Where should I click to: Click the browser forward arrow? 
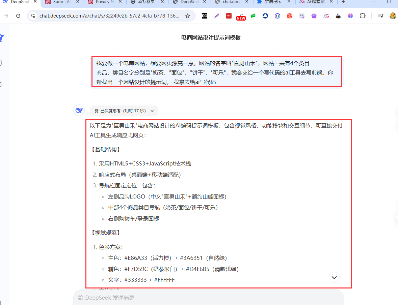click(6, 16)
